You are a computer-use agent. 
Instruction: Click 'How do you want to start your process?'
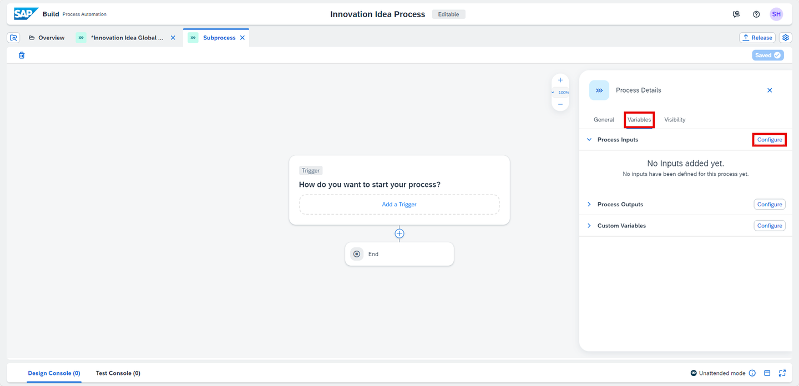[x=370, y=185]
